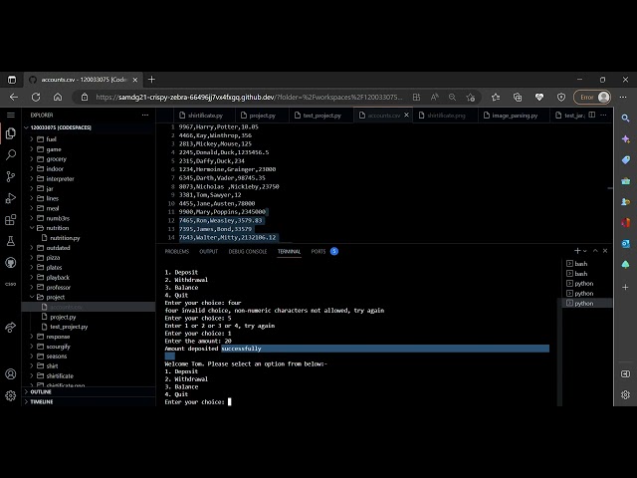Open Source Control view
The height and width of the screenshot is (478, 637).
tap(11, 176)
